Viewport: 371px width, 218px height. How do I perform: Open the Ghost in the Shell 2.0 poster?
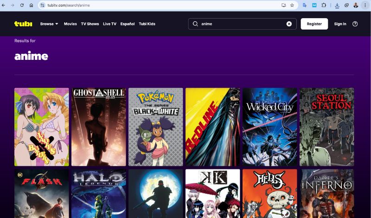click(99, 127)
